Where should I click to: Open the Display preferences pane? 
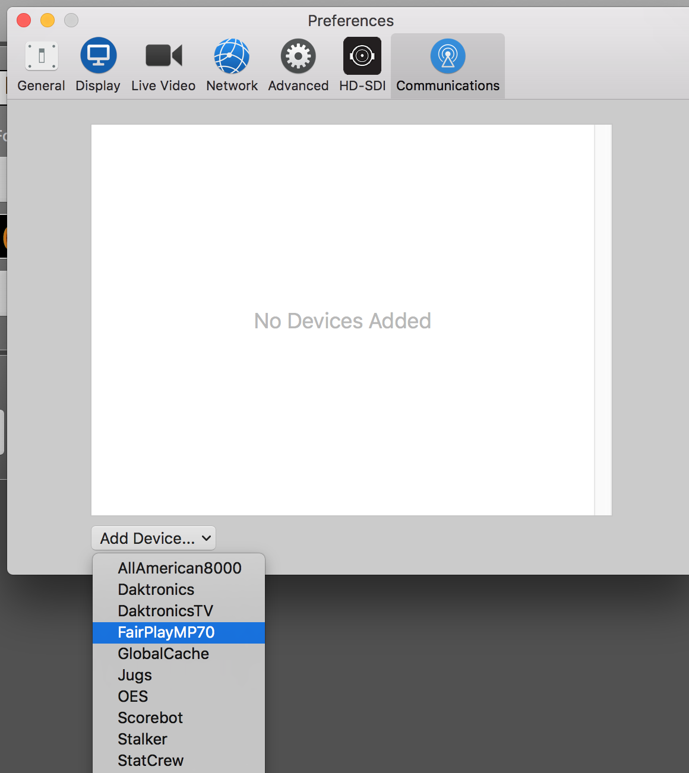[x=98, y=66]
